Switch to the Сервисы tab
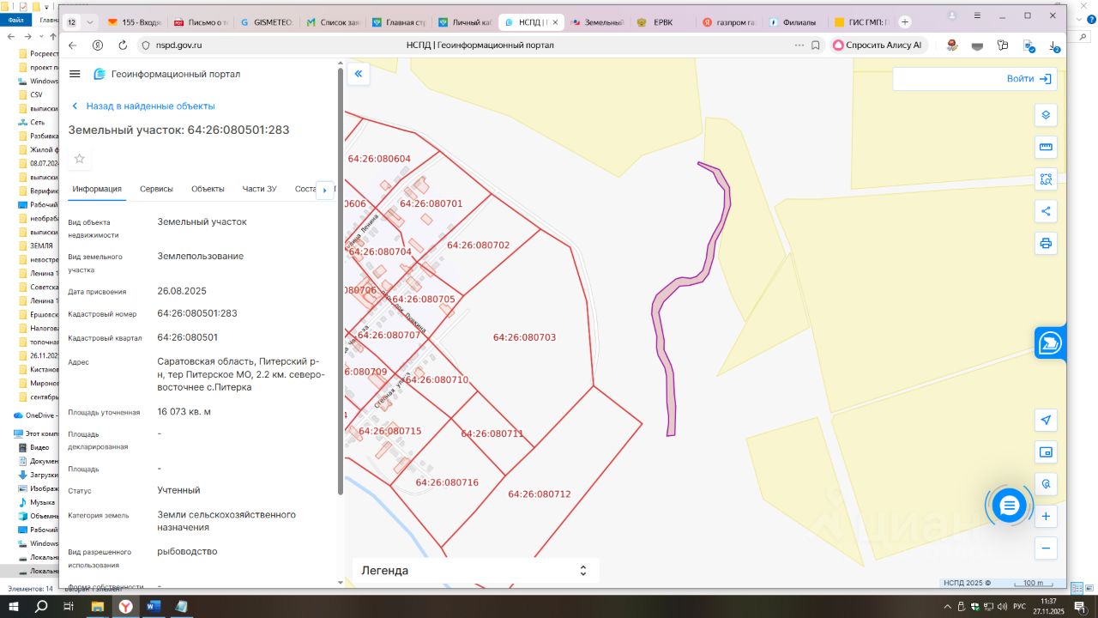This screenshot has height=618, width=1098. 156,189
